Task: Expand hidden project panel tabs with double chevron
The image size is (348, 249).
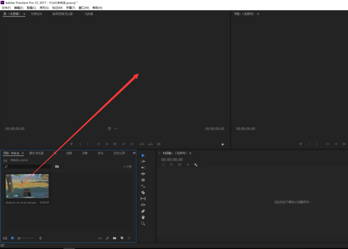Action: coord(134,153)
